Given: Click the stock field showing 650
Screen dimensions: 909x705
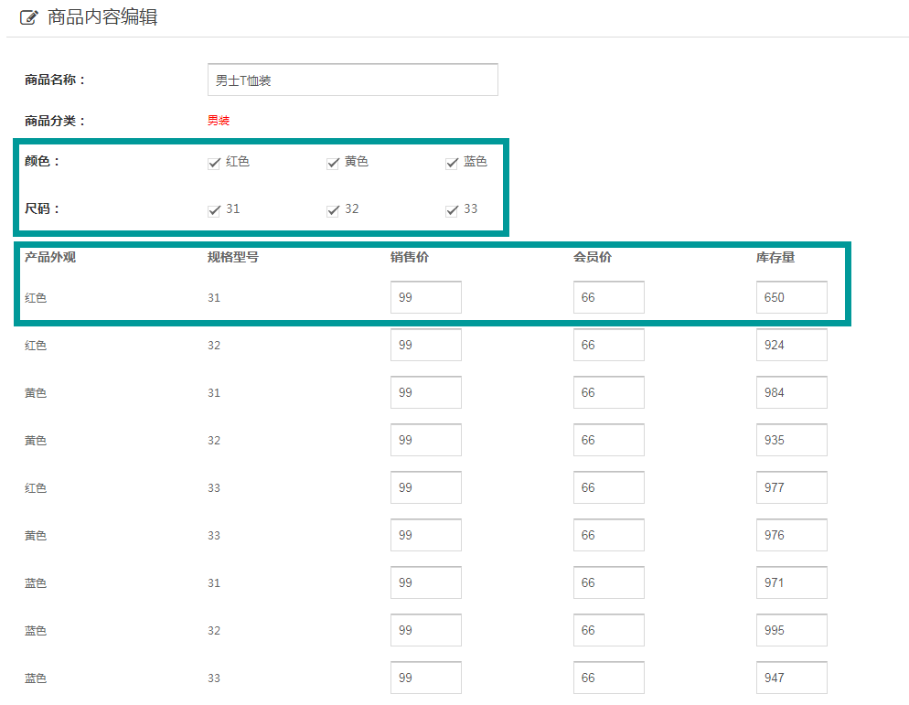Looking at the screenshot, I should coord(791,297).
